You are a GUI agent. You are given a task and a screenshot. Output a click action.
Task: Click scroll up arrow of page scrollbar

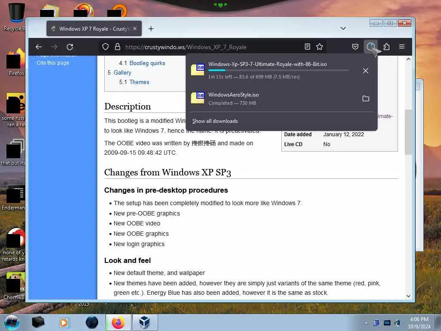coord(408,59)
